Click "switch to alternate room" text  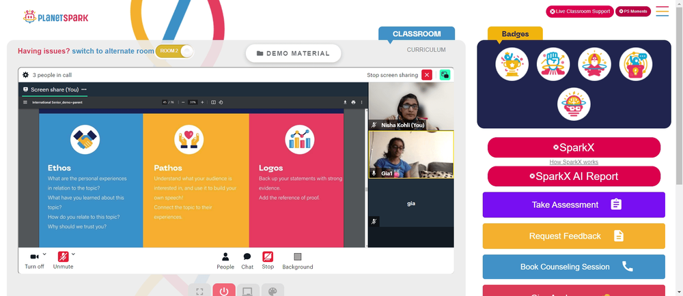pos(113,51)
